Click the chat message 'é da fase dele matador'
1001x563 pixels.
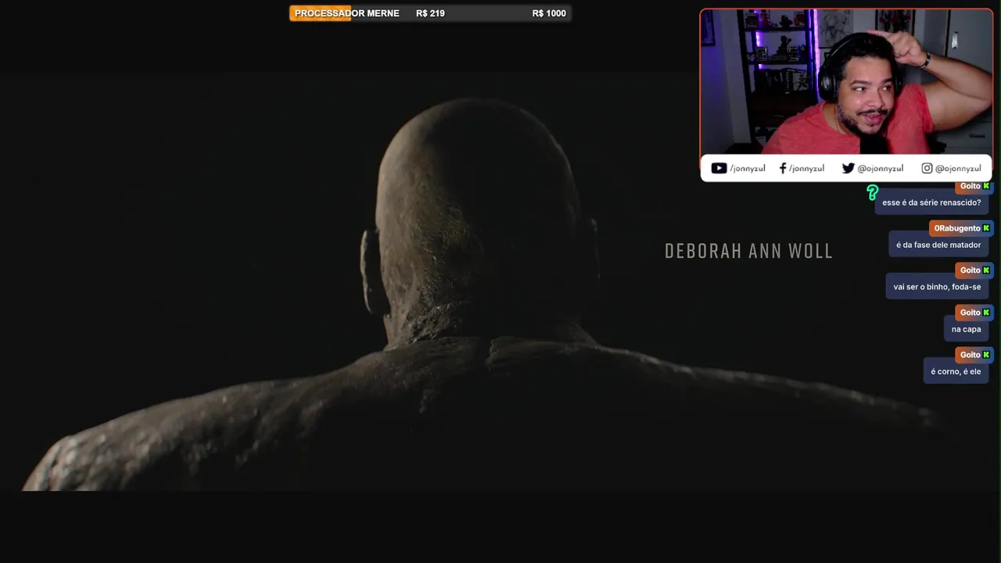(938, 245)
